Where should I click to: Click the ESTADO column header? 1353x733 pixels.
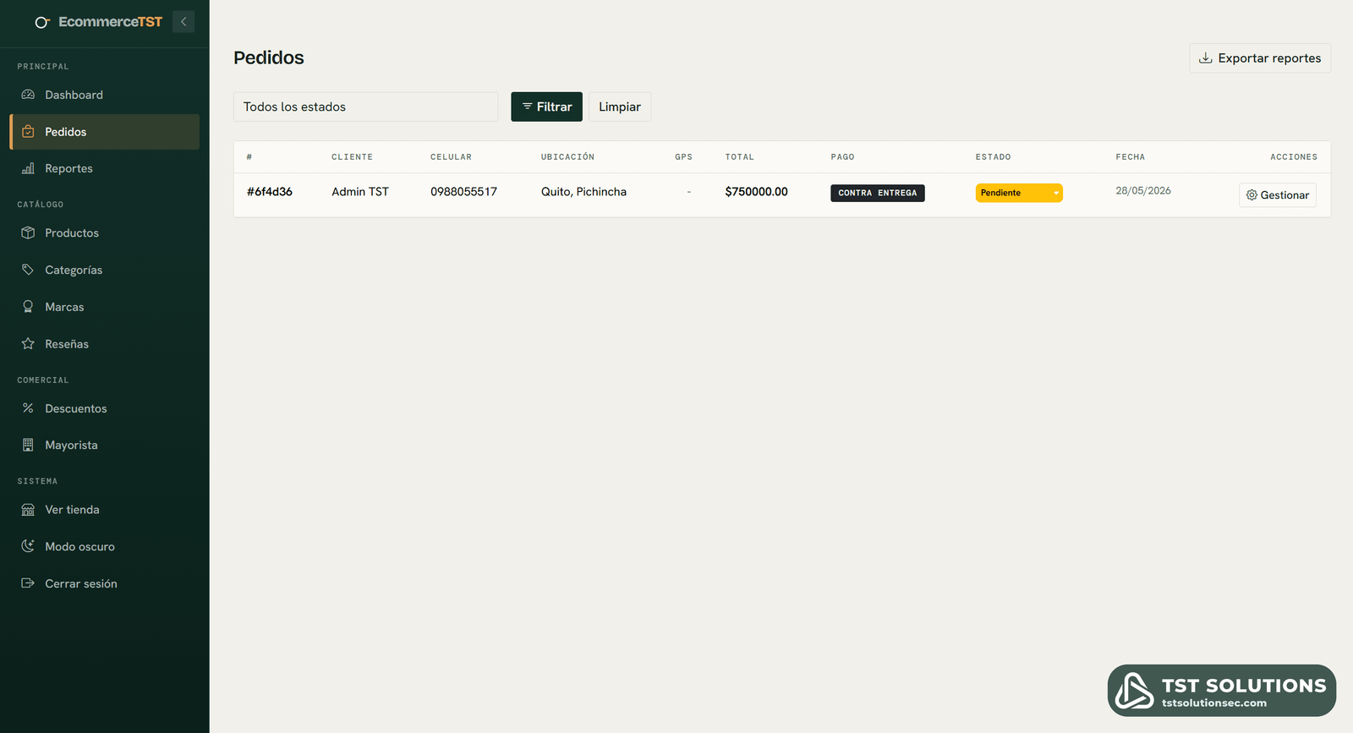[993, 157]
